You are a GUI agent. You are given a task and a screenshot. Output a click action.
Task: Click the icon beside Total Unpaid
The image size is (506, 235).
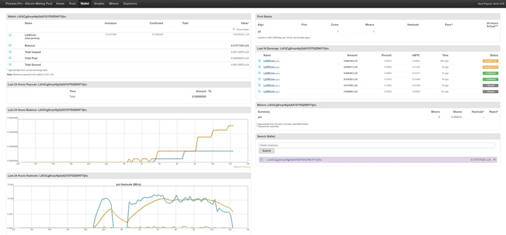[x=10, y=52]
